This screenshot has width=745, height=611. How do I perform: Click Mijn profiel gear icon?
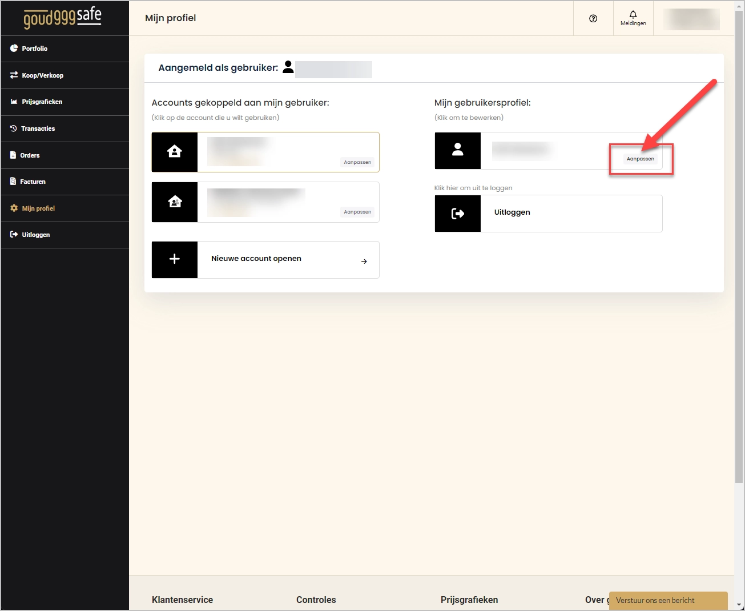pos(14,208)
